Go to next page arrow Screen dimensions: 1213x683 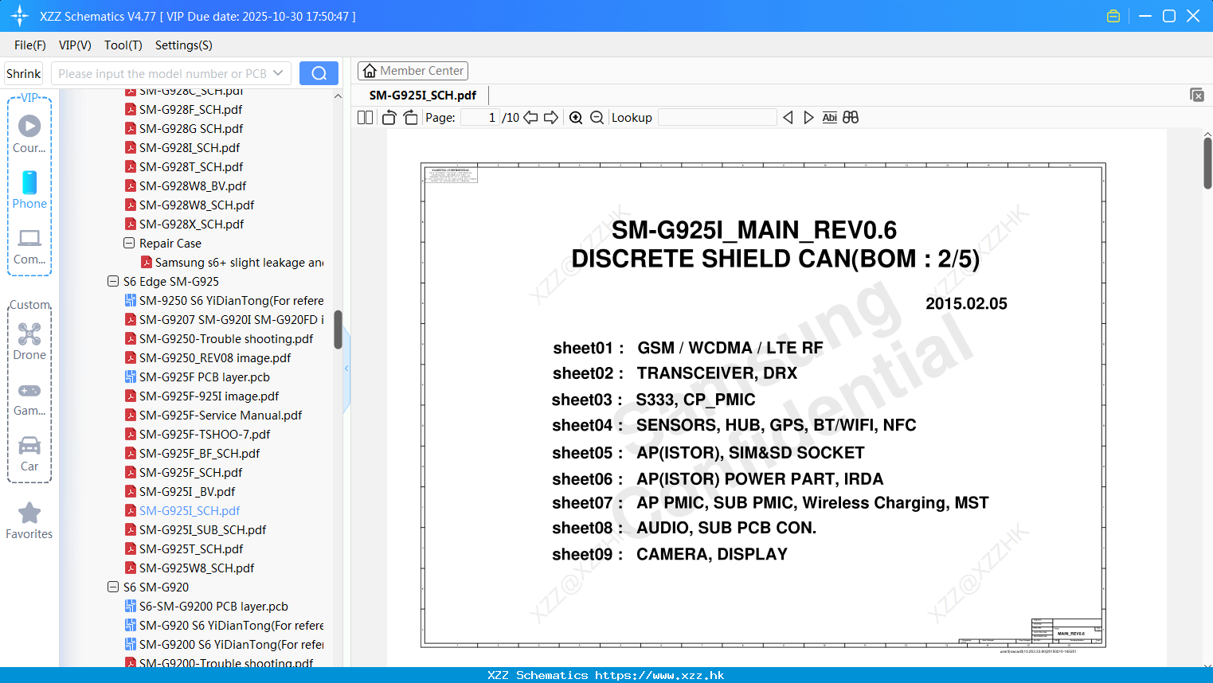click(x=551, y=117)
